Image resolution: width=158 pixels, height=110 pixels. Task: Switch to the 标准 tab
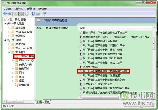(x=47, y=102)
